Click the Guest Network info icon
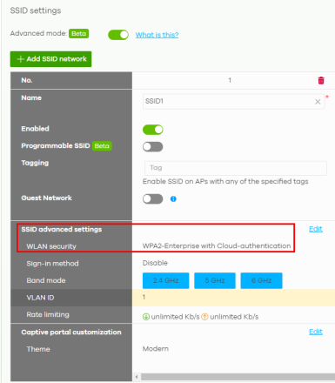335x383 pixels. point(173,198)
